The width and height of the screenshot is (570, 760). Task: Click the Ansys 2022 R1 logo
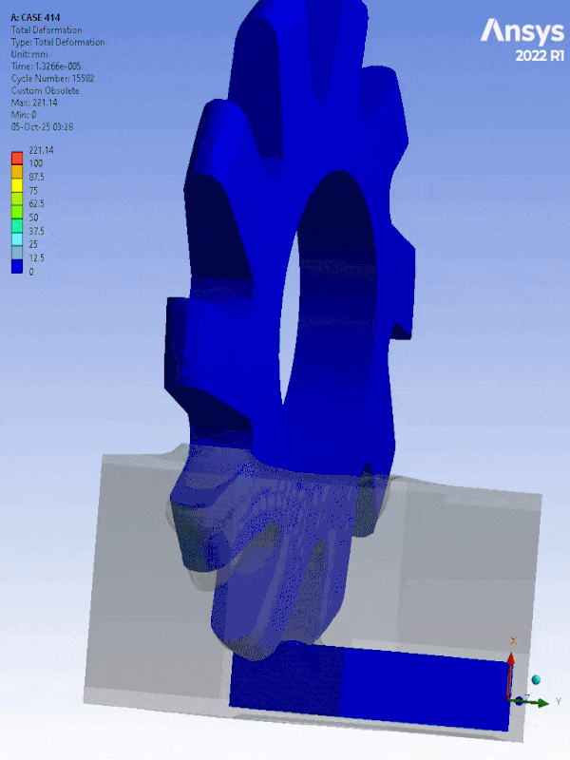click(521, 38)
